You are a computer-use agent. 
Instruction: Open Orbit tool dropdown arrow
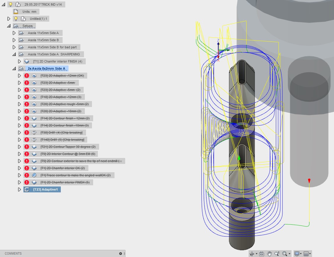tap(257, 254)
